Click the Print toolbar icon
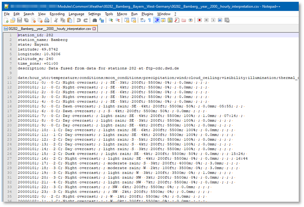This screenshot has height=207, width=304. 47,20
